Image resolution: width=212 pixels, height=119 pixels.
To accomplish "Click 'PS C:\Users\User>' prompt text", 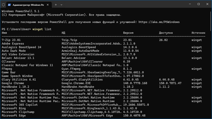I will (x=16, y=29).
